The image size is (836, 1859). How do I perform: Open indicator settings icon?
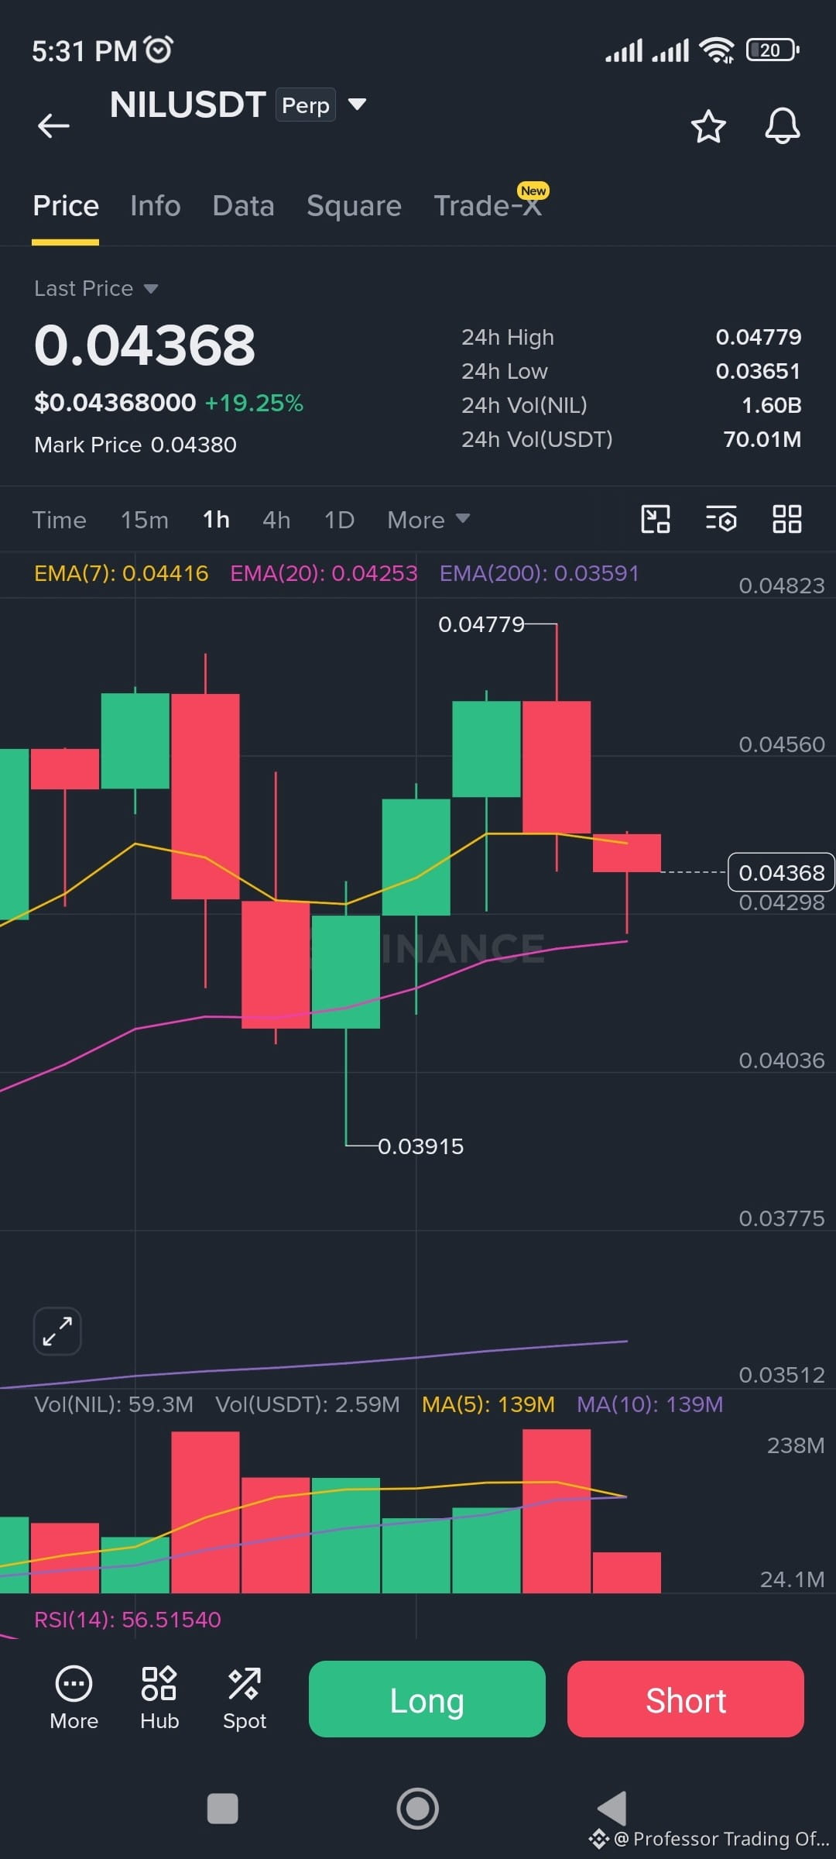click(x=721, y=519)
